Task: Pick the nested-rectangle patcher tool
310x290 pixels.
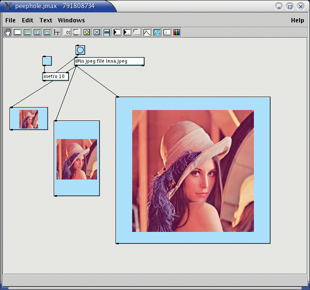Action: [x=27, y=32]
